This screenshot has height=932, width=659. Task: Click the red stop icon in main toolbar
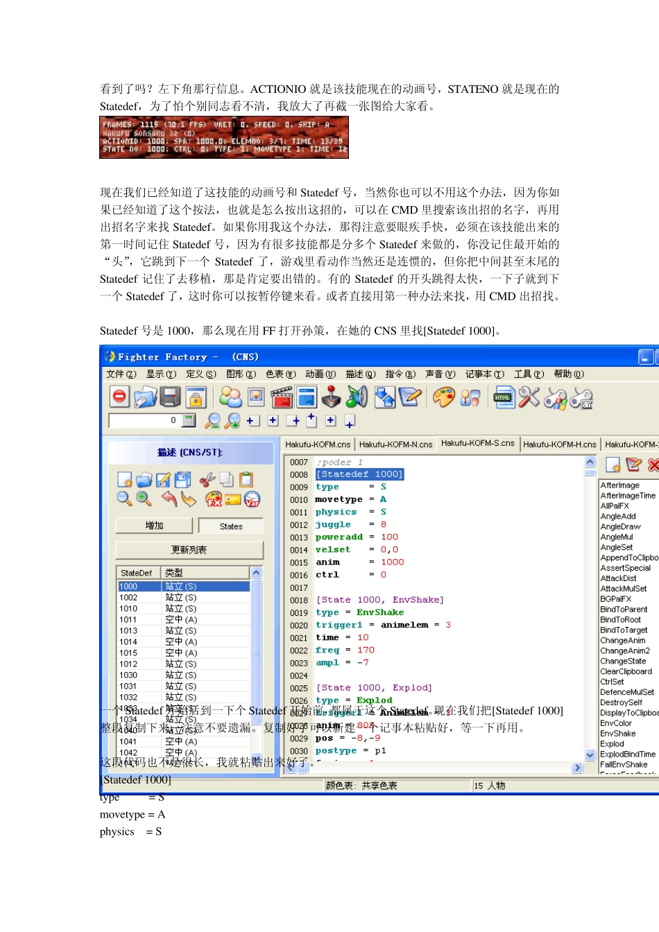[x=120, y=397]
